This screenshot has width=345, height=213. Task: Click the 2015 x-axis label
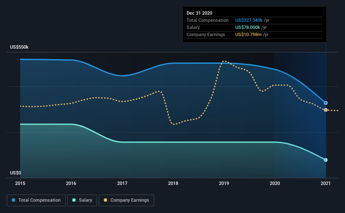[x=20, y=183]
